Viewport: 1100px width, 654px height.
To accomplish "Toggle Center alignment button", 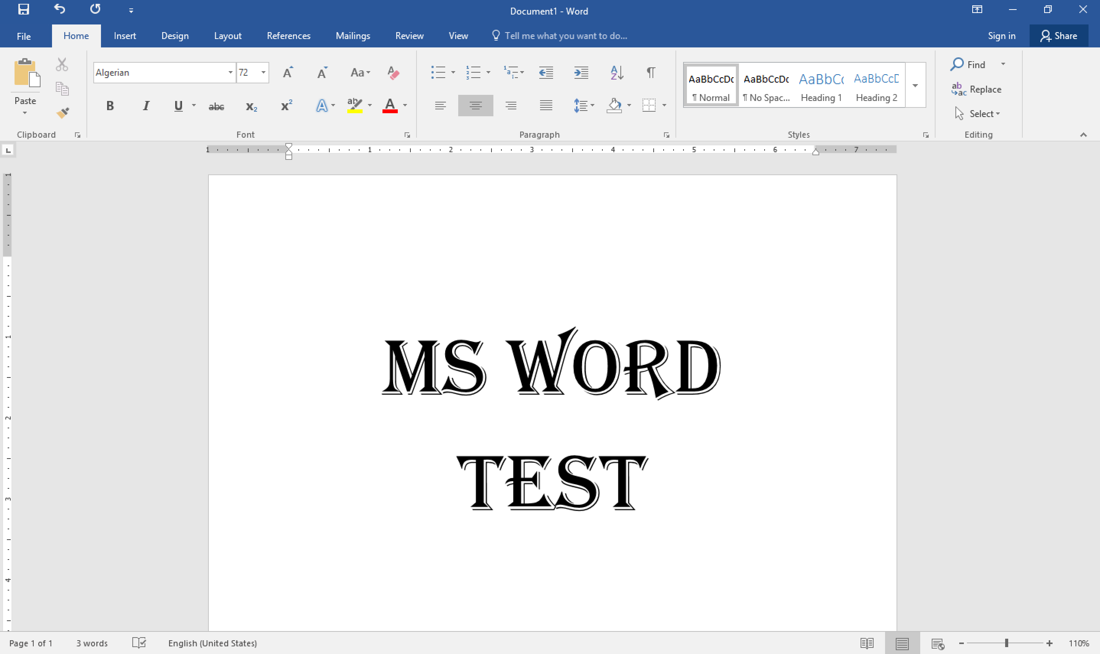I will pos(475,106).
